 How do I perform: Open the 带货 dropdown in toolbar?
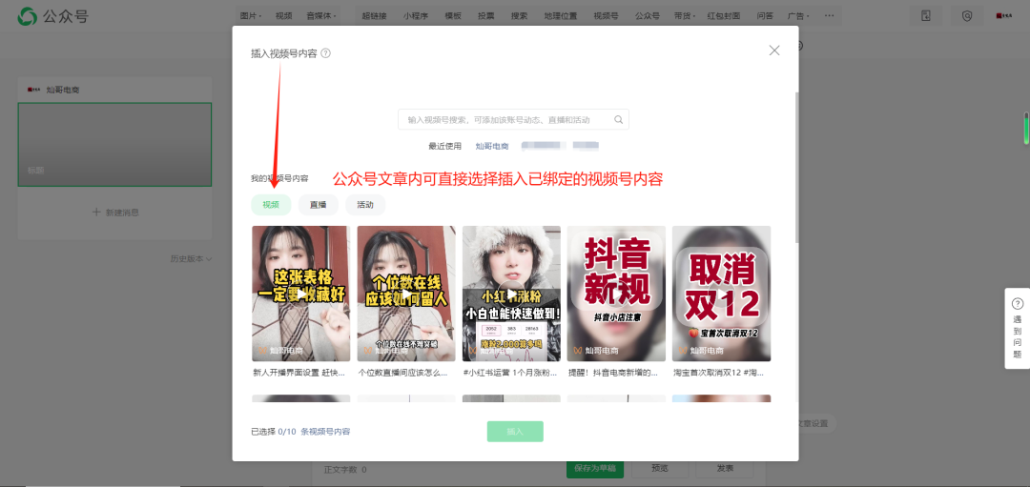683,16
